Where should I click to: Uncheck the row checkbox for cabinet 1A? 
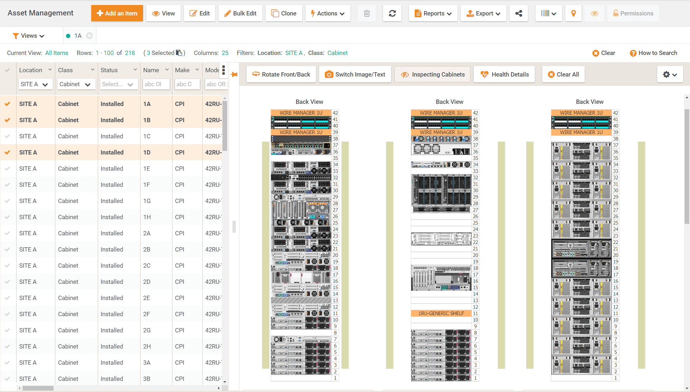pyautogui.click(x=8, y=104)
